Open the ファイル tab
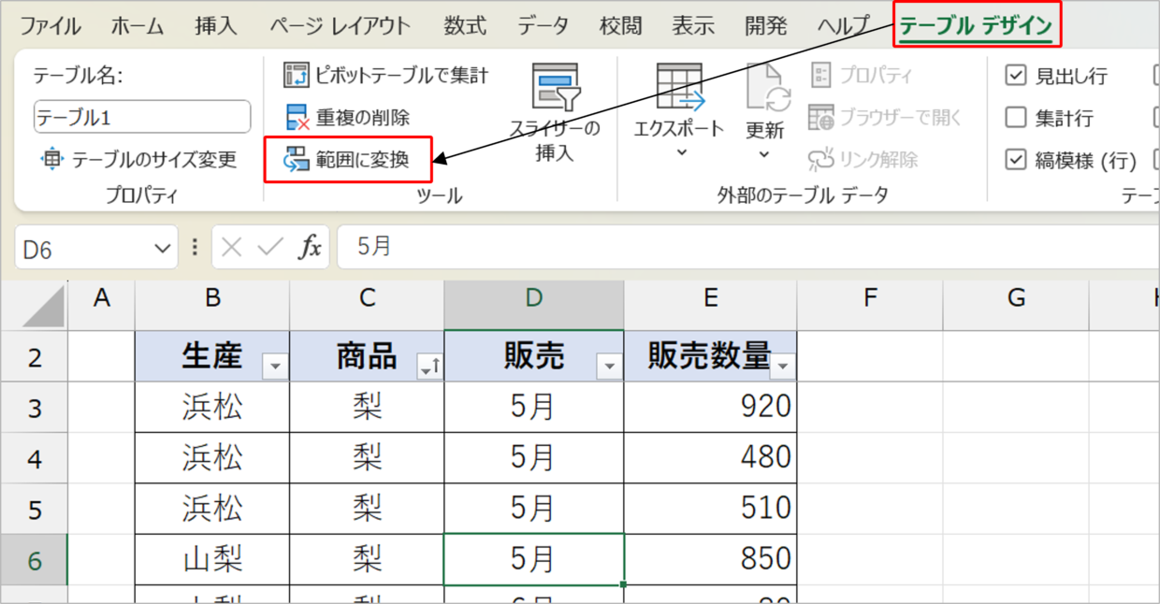This screenshot has width=1160, height=604. (x=51, y=26)
